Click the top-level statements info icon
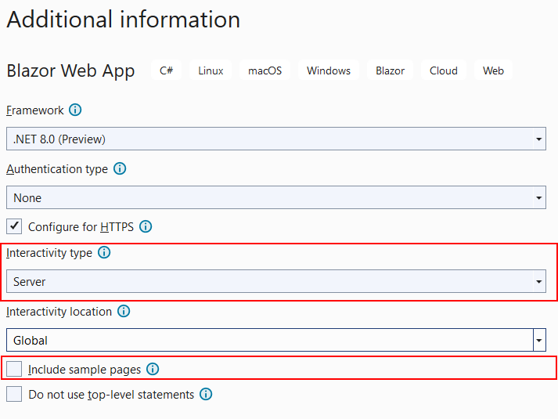This screenshot has width=558, height=419. tap(206, 395)
